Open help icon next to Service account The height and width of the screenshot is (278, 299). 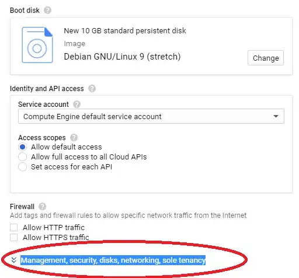(77, 105)
